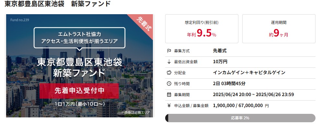The height and width of the screenshot is (129, 321).
Task: Click インカムゲイン+キャピタルゲイン text
Action: click(x=249, y=73)
